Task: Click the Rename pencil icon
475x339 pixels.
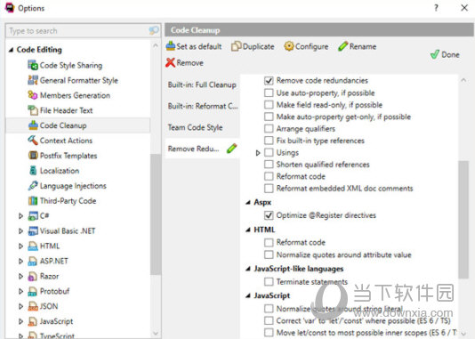Action: [343, 46]
